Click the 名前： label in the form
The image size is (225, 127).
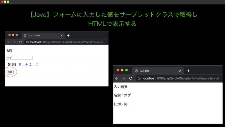pos(10,50)
